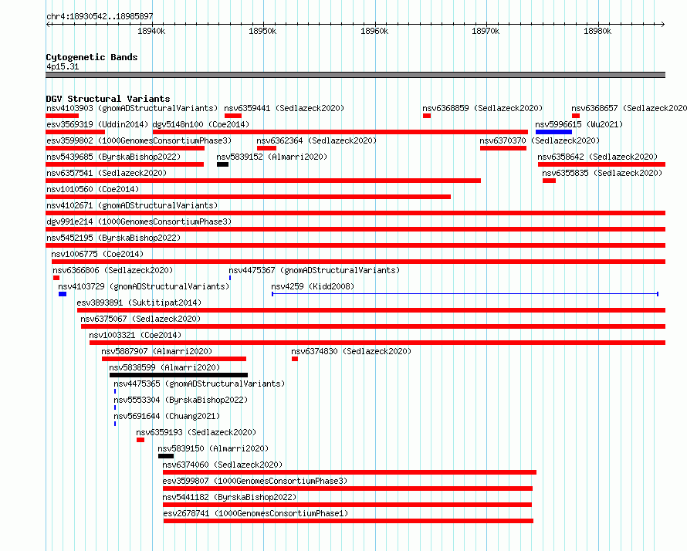
Task: Select nsv5452195 (ByrskaBishop2022) label
Action: 113,238
